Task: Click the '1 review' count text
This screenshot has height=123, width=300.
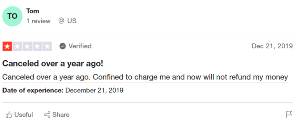Action: (38, 21)
